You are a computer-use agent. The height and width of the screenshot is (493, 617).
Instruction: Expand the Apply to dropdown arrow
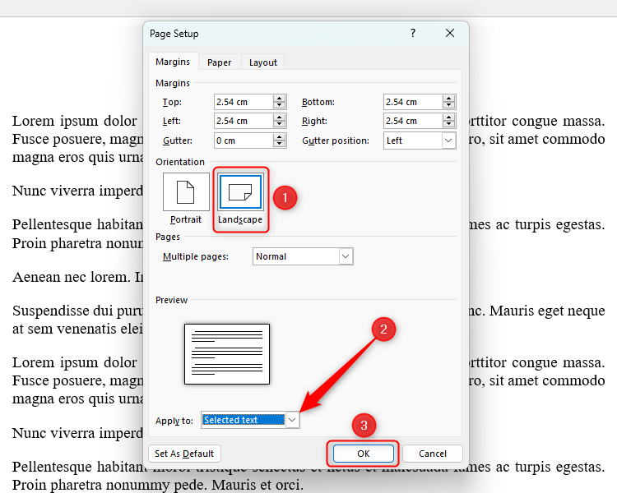[x=292, y=420]
